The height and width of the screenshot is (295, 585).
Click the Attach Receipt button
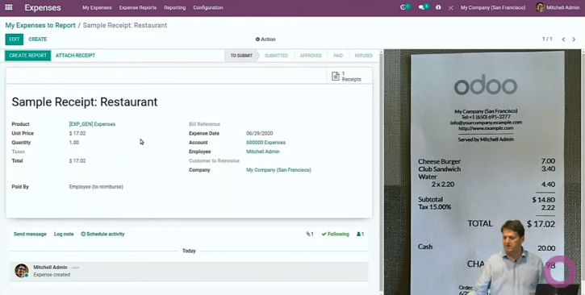pos(75,56)
